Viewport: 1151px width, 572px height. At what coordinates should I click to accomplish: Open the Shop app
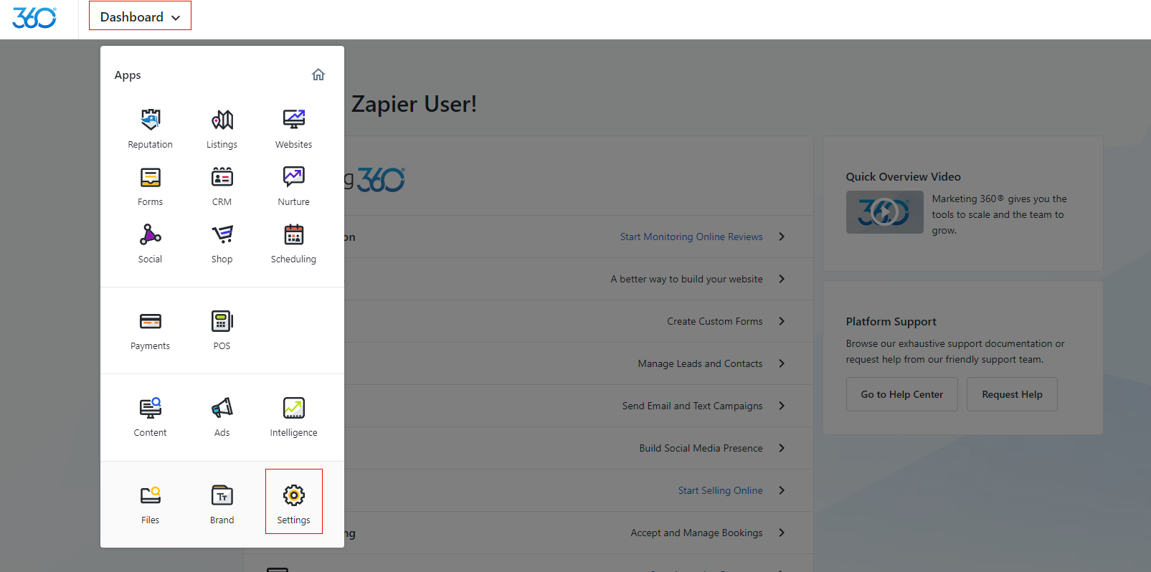(222, 244)
